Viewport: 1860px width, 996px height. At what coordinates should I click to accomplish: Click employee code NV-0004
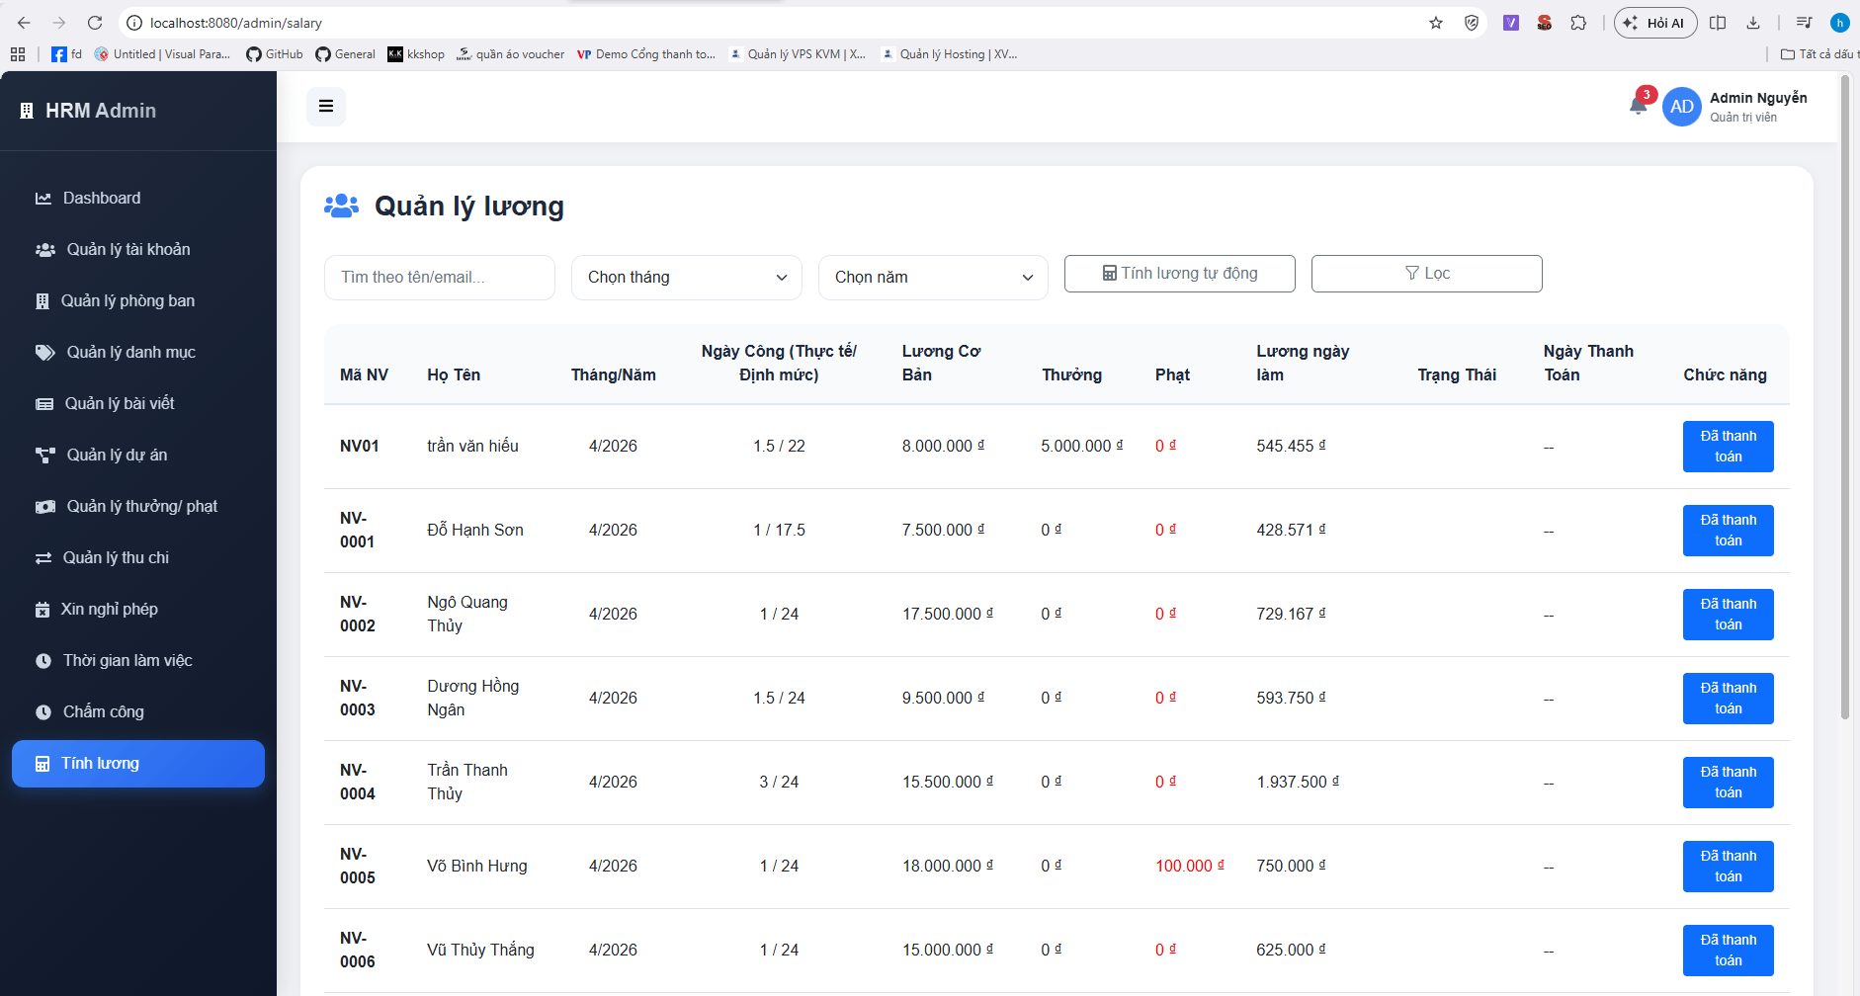point(358,783)
